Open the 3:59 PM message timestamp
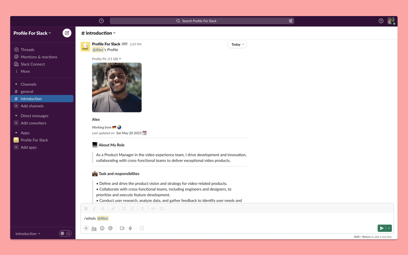The width and height of the screenshot is (408, 255). [136, 44]
